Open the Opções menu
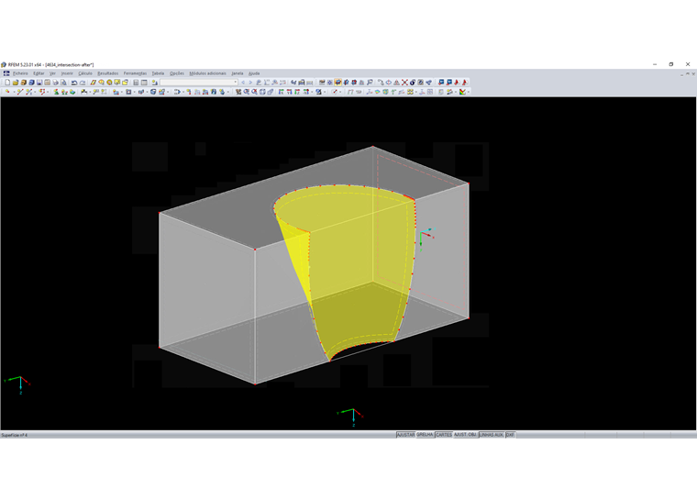Screen dimensions: 697x500 tap(177, 73)
